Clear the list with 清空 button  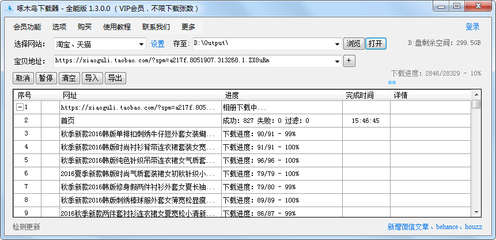[x=69, y=78]
